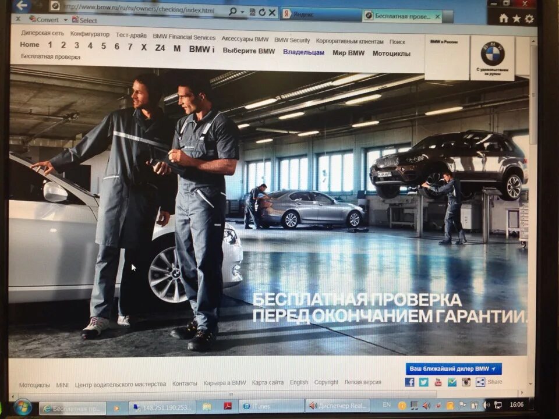559x419 pixels.
Task: Open Favorites star icon
Action: pos(516,19)
